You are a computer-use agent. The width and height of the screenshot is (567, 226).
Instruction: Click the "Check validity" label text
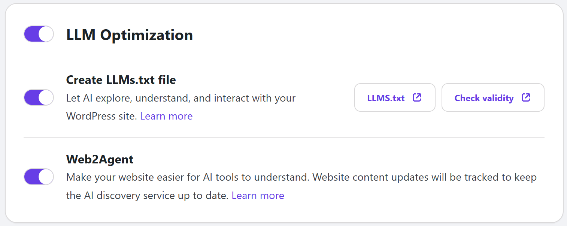click(x=484, y=98)
